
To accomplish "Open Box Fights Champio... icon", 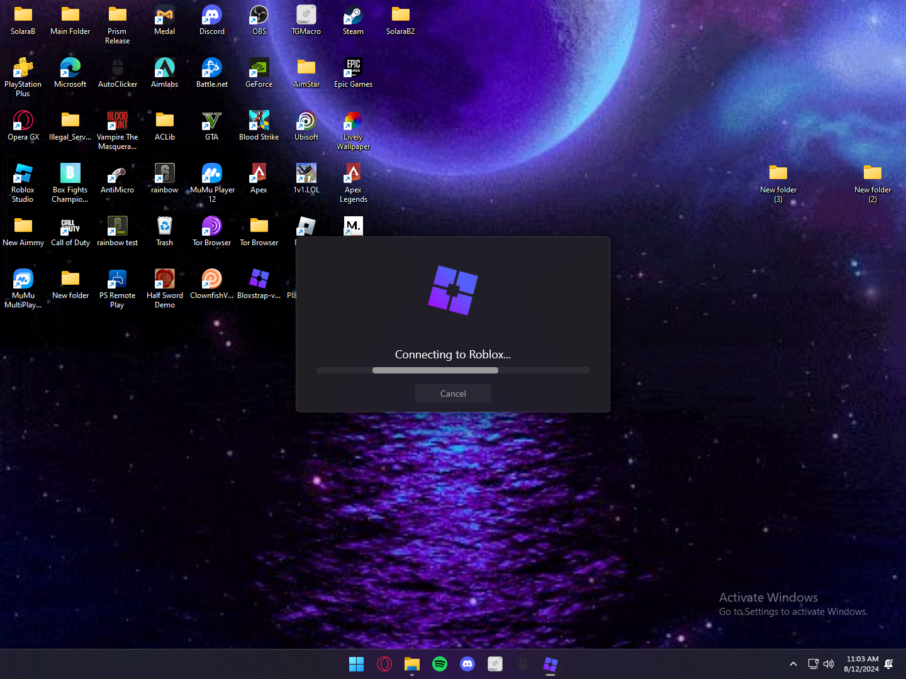I will click(70, 183).
